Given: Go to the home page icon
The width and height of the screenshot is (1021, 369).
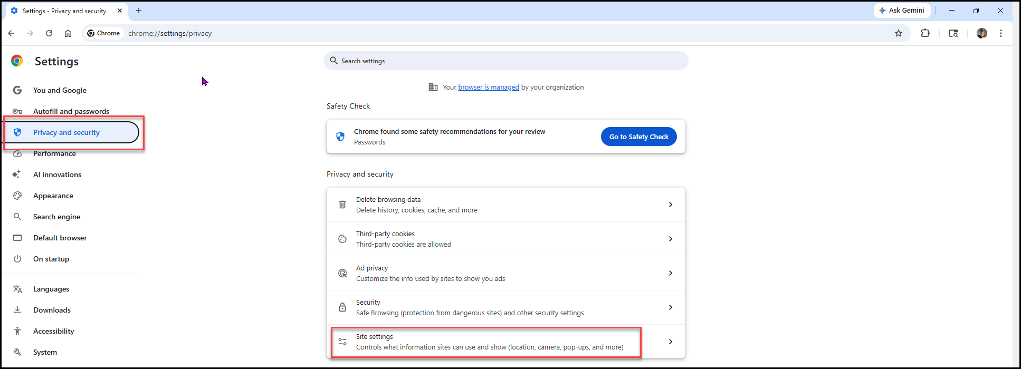Looking at the screenshot, I should (68, 33).
